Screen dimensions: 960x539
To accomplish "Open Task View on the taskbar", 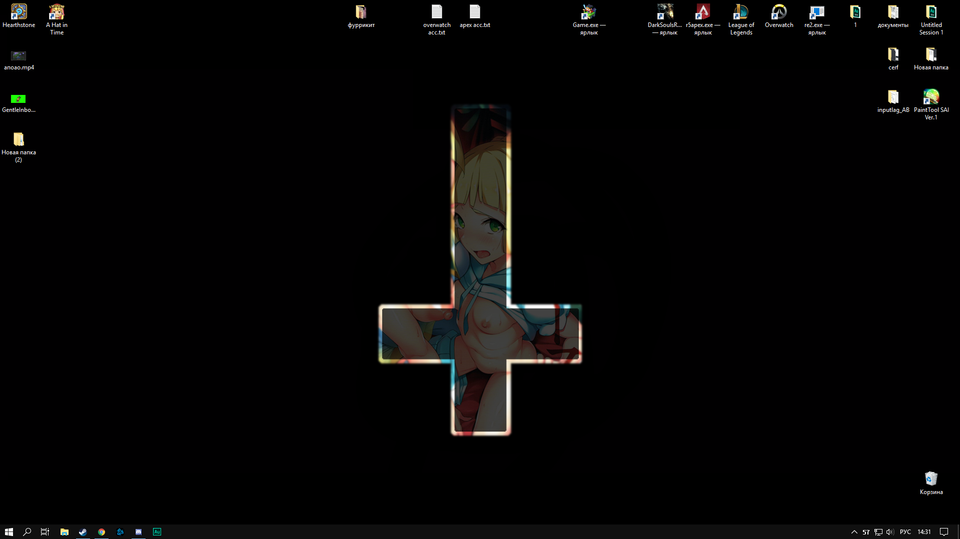I will (45, 532).
